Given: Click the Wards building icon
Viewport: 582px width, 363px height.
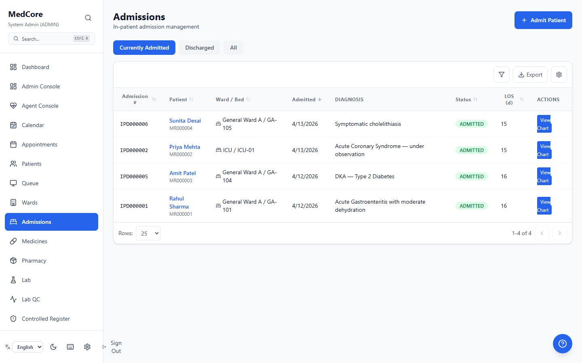Looking at the screenshot, I should pos(13,202).
